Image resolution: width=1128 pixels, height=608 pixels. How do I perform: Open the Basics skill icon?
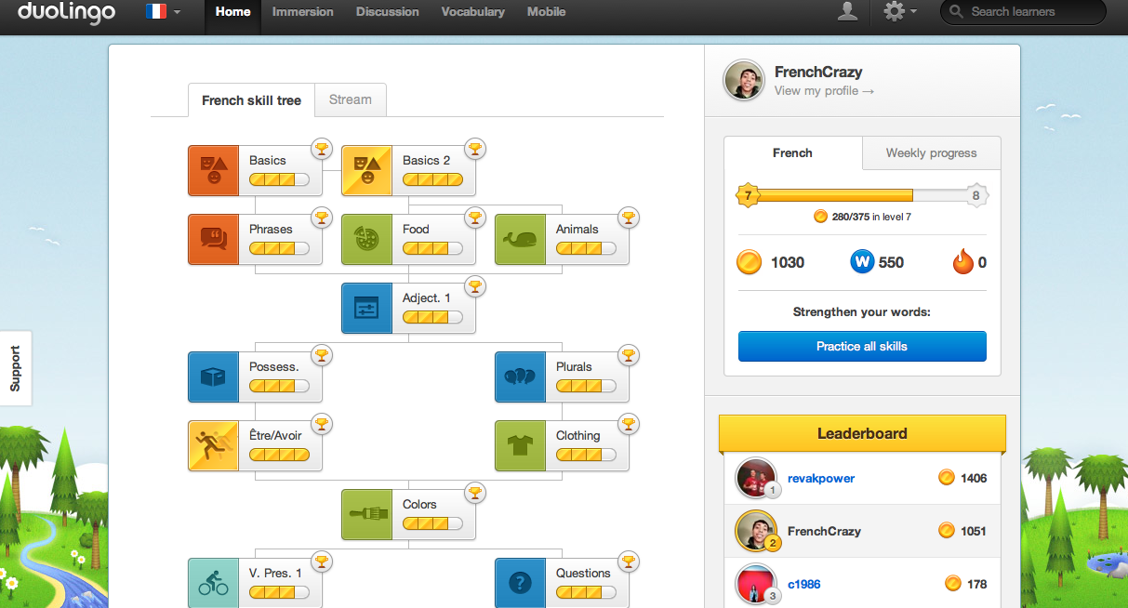[x=214, y=170]
